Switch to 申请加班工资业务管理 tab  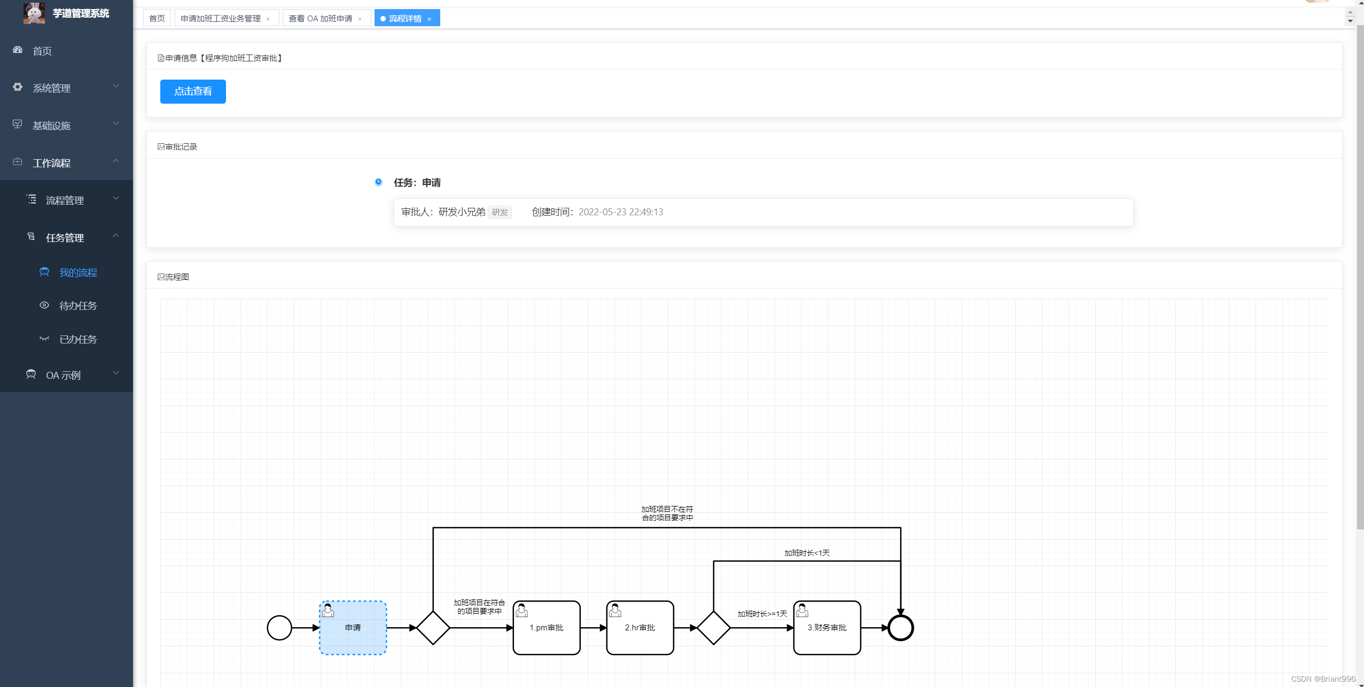pos(220,19)
